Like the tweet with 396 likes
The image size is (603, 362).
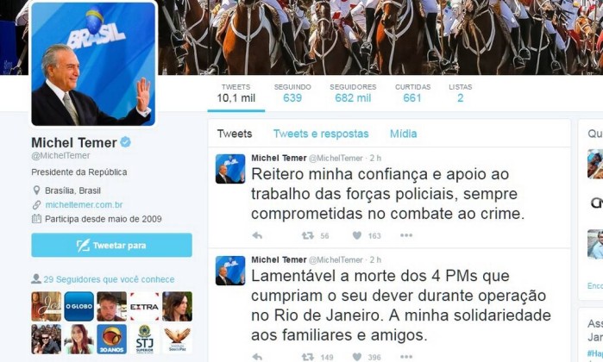tap(357, 357)
